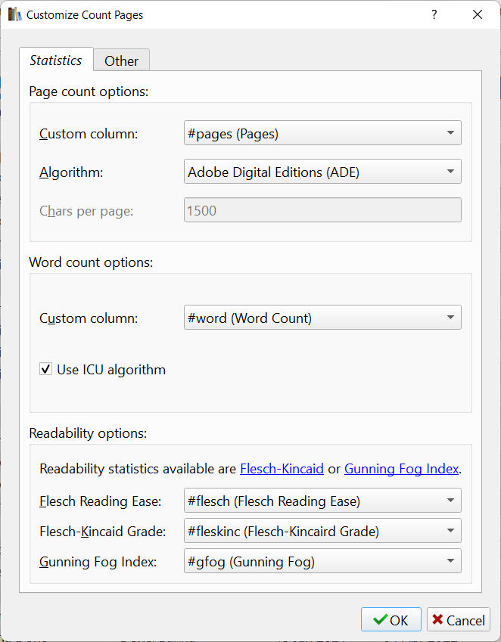Switch to the Other tab

click(122, 60)
